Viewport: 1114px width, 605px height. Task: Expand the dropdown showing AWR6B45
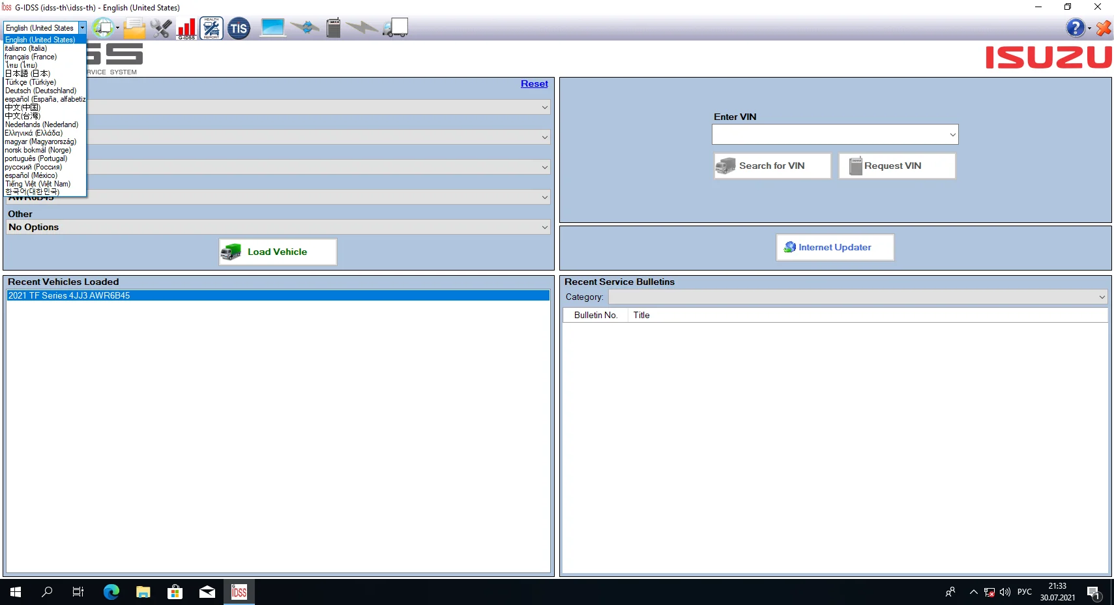tap(544, 197)
